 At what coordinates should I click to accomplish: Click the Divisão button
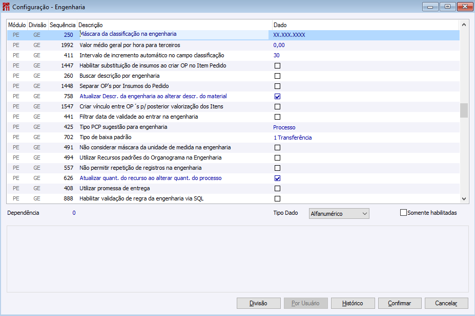[258, 303]
